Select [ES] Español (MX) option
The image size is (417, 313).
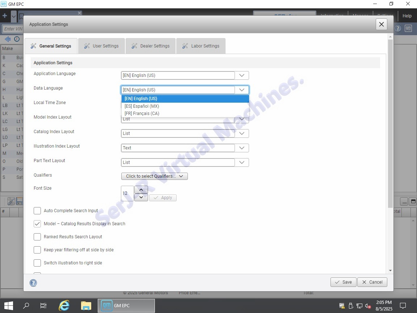coord(185,106)
